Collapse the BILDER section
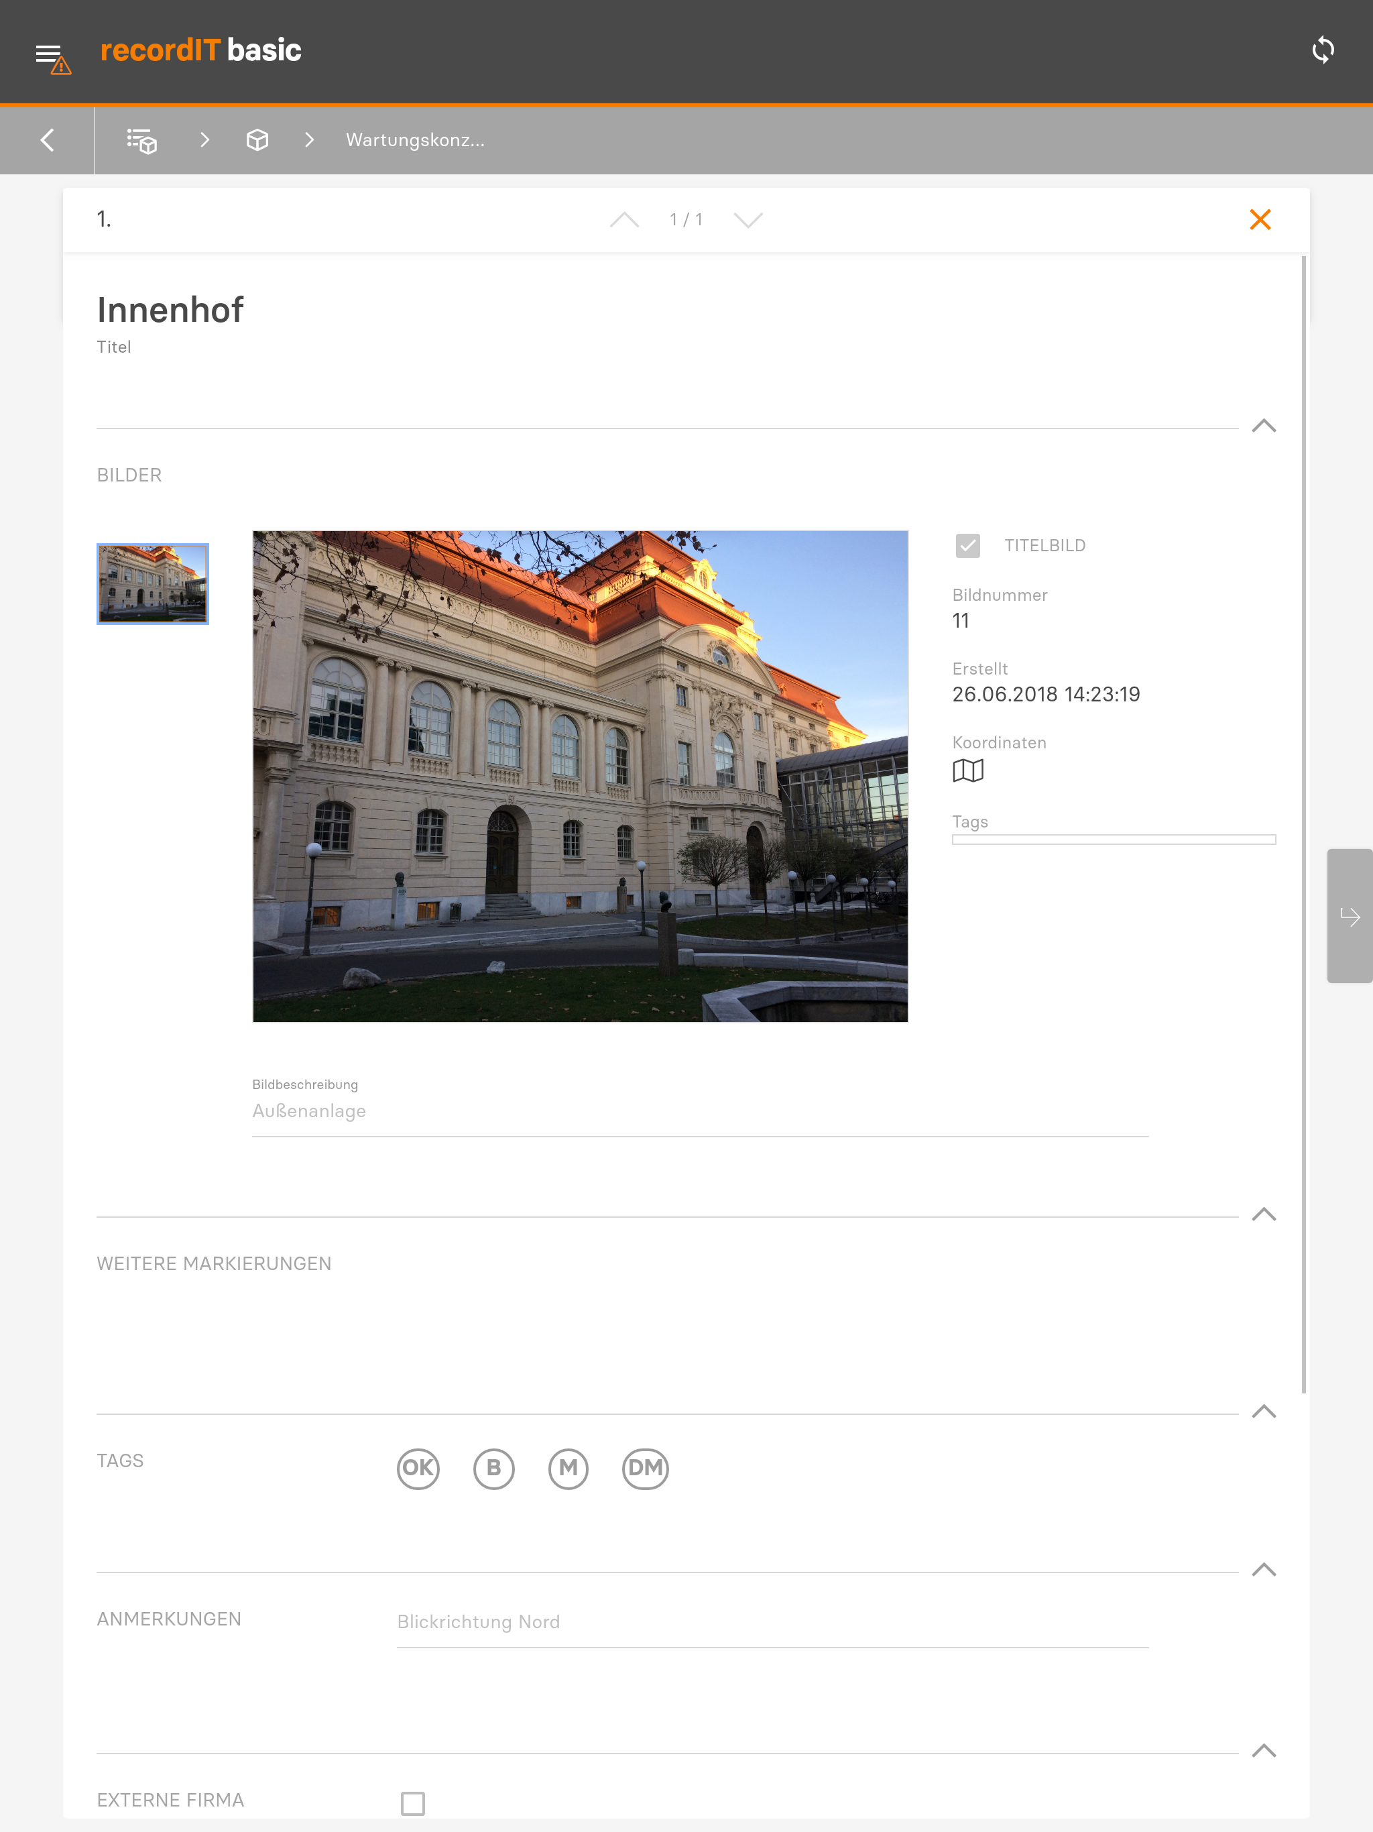Screen dimensions: 1373x1832 (1264, 426)
